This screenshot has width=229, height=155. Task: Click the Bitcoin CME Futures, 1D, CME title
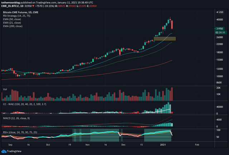point(21,12)
